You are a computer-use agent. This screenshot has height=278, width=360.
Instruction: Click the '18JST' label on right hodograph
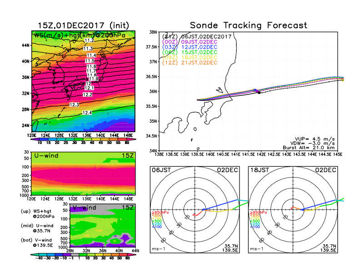[x=260, y=170]
